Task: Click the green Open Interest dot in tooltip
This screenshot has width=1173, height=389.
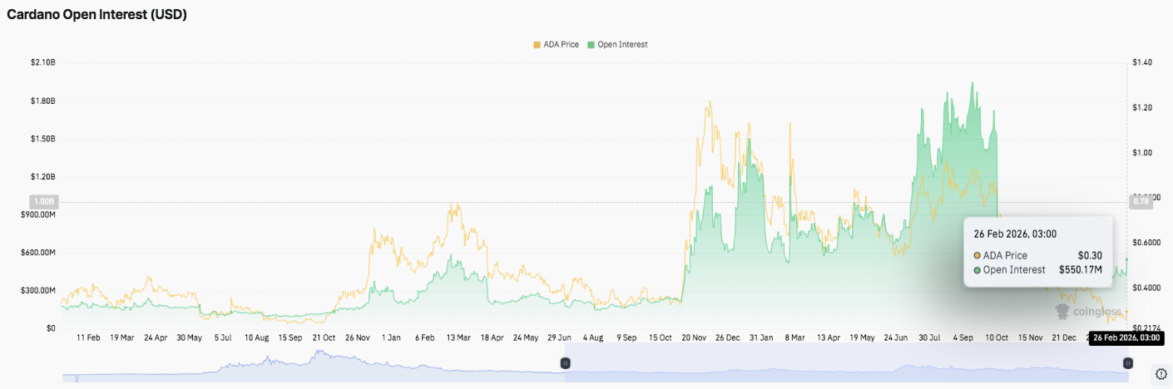Action: coord(977,269)
